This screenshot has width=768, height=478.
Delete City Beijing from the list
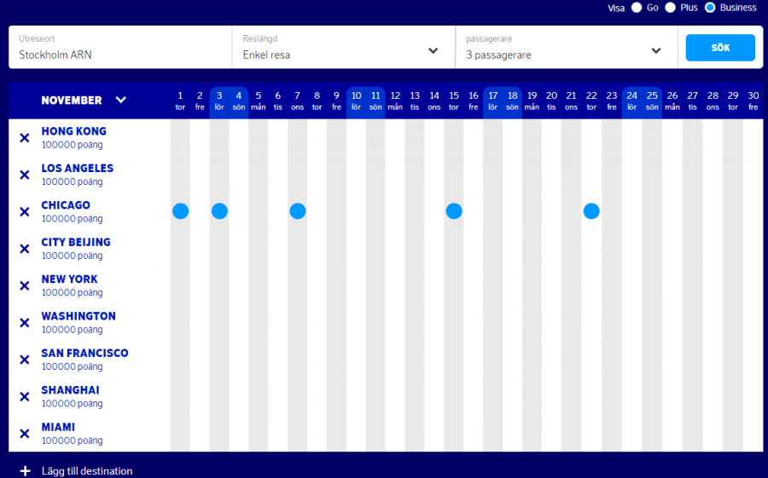[x=25, y=249]
